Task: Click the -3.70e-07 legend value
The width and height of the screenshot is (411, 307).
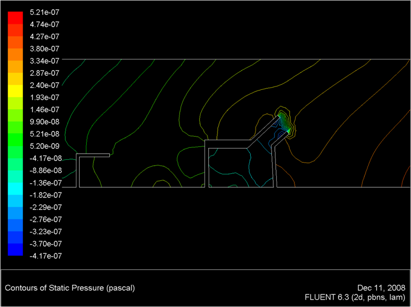Action: click(x=46, y=244)
